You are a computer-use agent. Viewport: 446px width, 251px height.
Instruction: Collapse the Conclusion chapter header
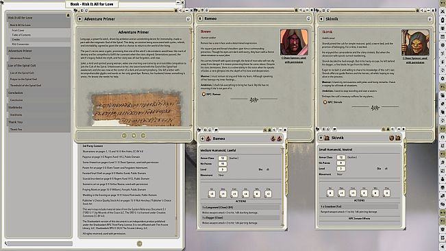point(38,93)
